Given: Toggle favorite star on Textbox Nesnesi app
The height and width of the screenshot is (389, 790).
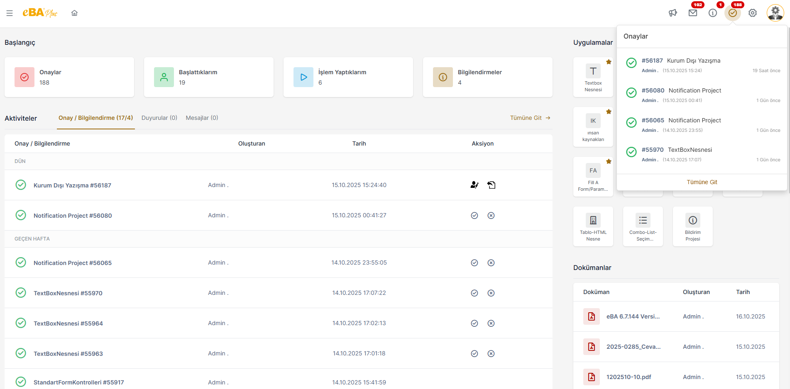Looking at the screenshot, I should [609, 62].
